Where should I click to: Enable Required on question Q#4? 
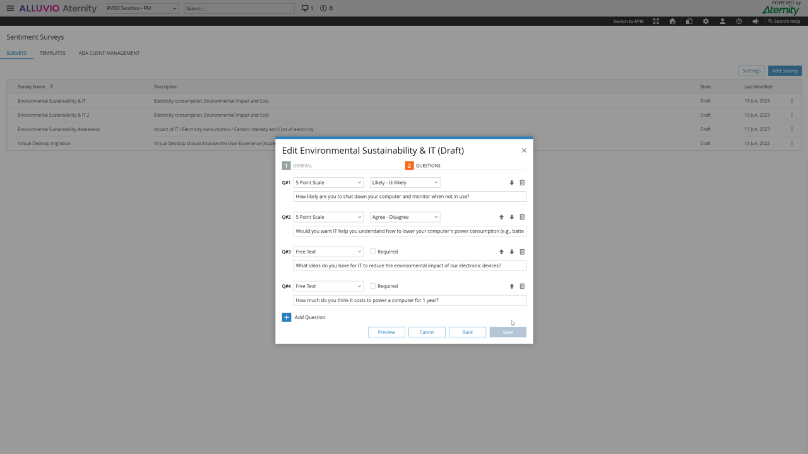point(372,286)
